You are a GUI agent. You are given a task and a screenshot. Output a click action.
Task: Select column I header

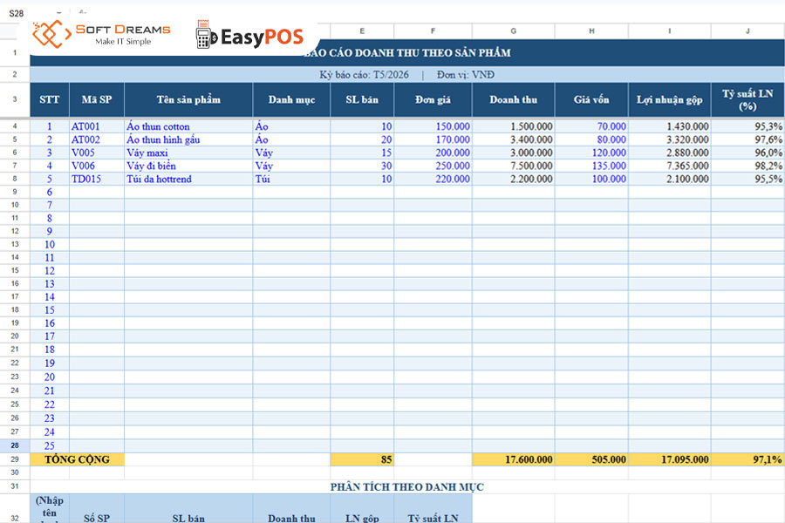click(x=669, y=31)
